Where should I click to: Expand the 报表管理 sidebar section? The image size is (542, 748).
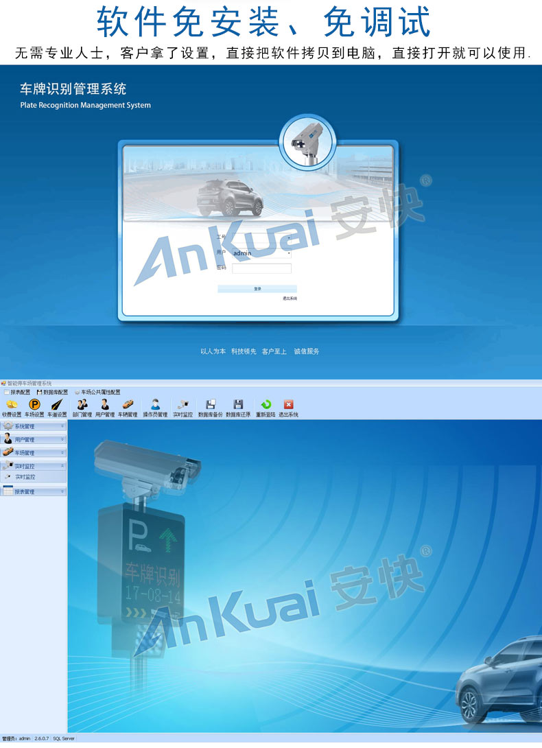tap(34, 491)
